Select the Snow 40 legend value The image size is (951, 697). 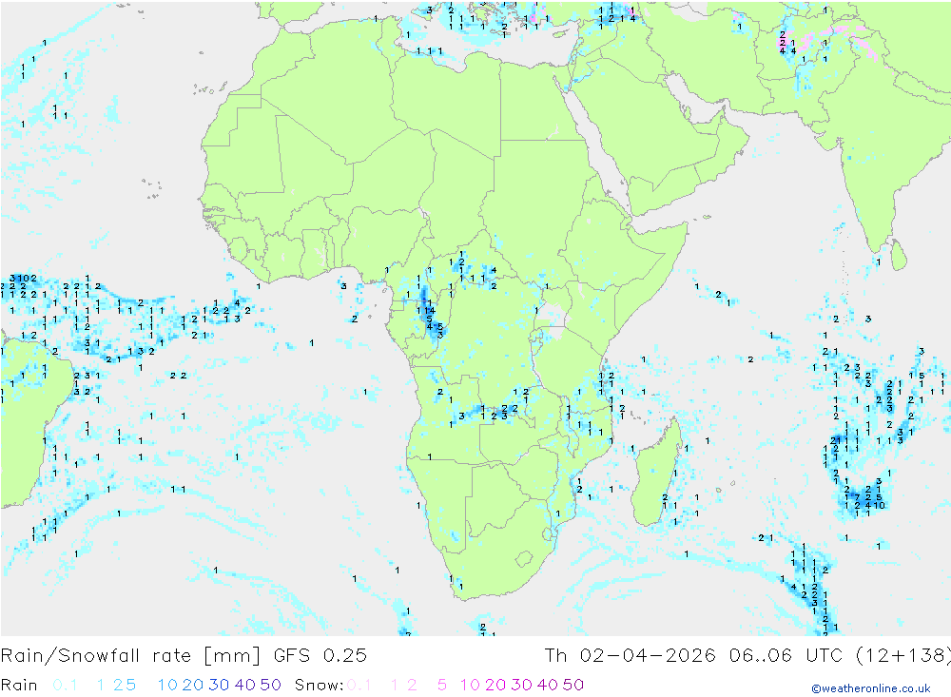548,685
